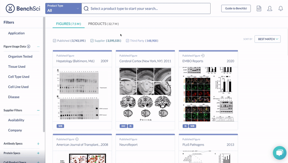Viewport: 288px width, 163px height.
Task: Open the EMBO Reports figure thumbnail
Action: point(208,94)
